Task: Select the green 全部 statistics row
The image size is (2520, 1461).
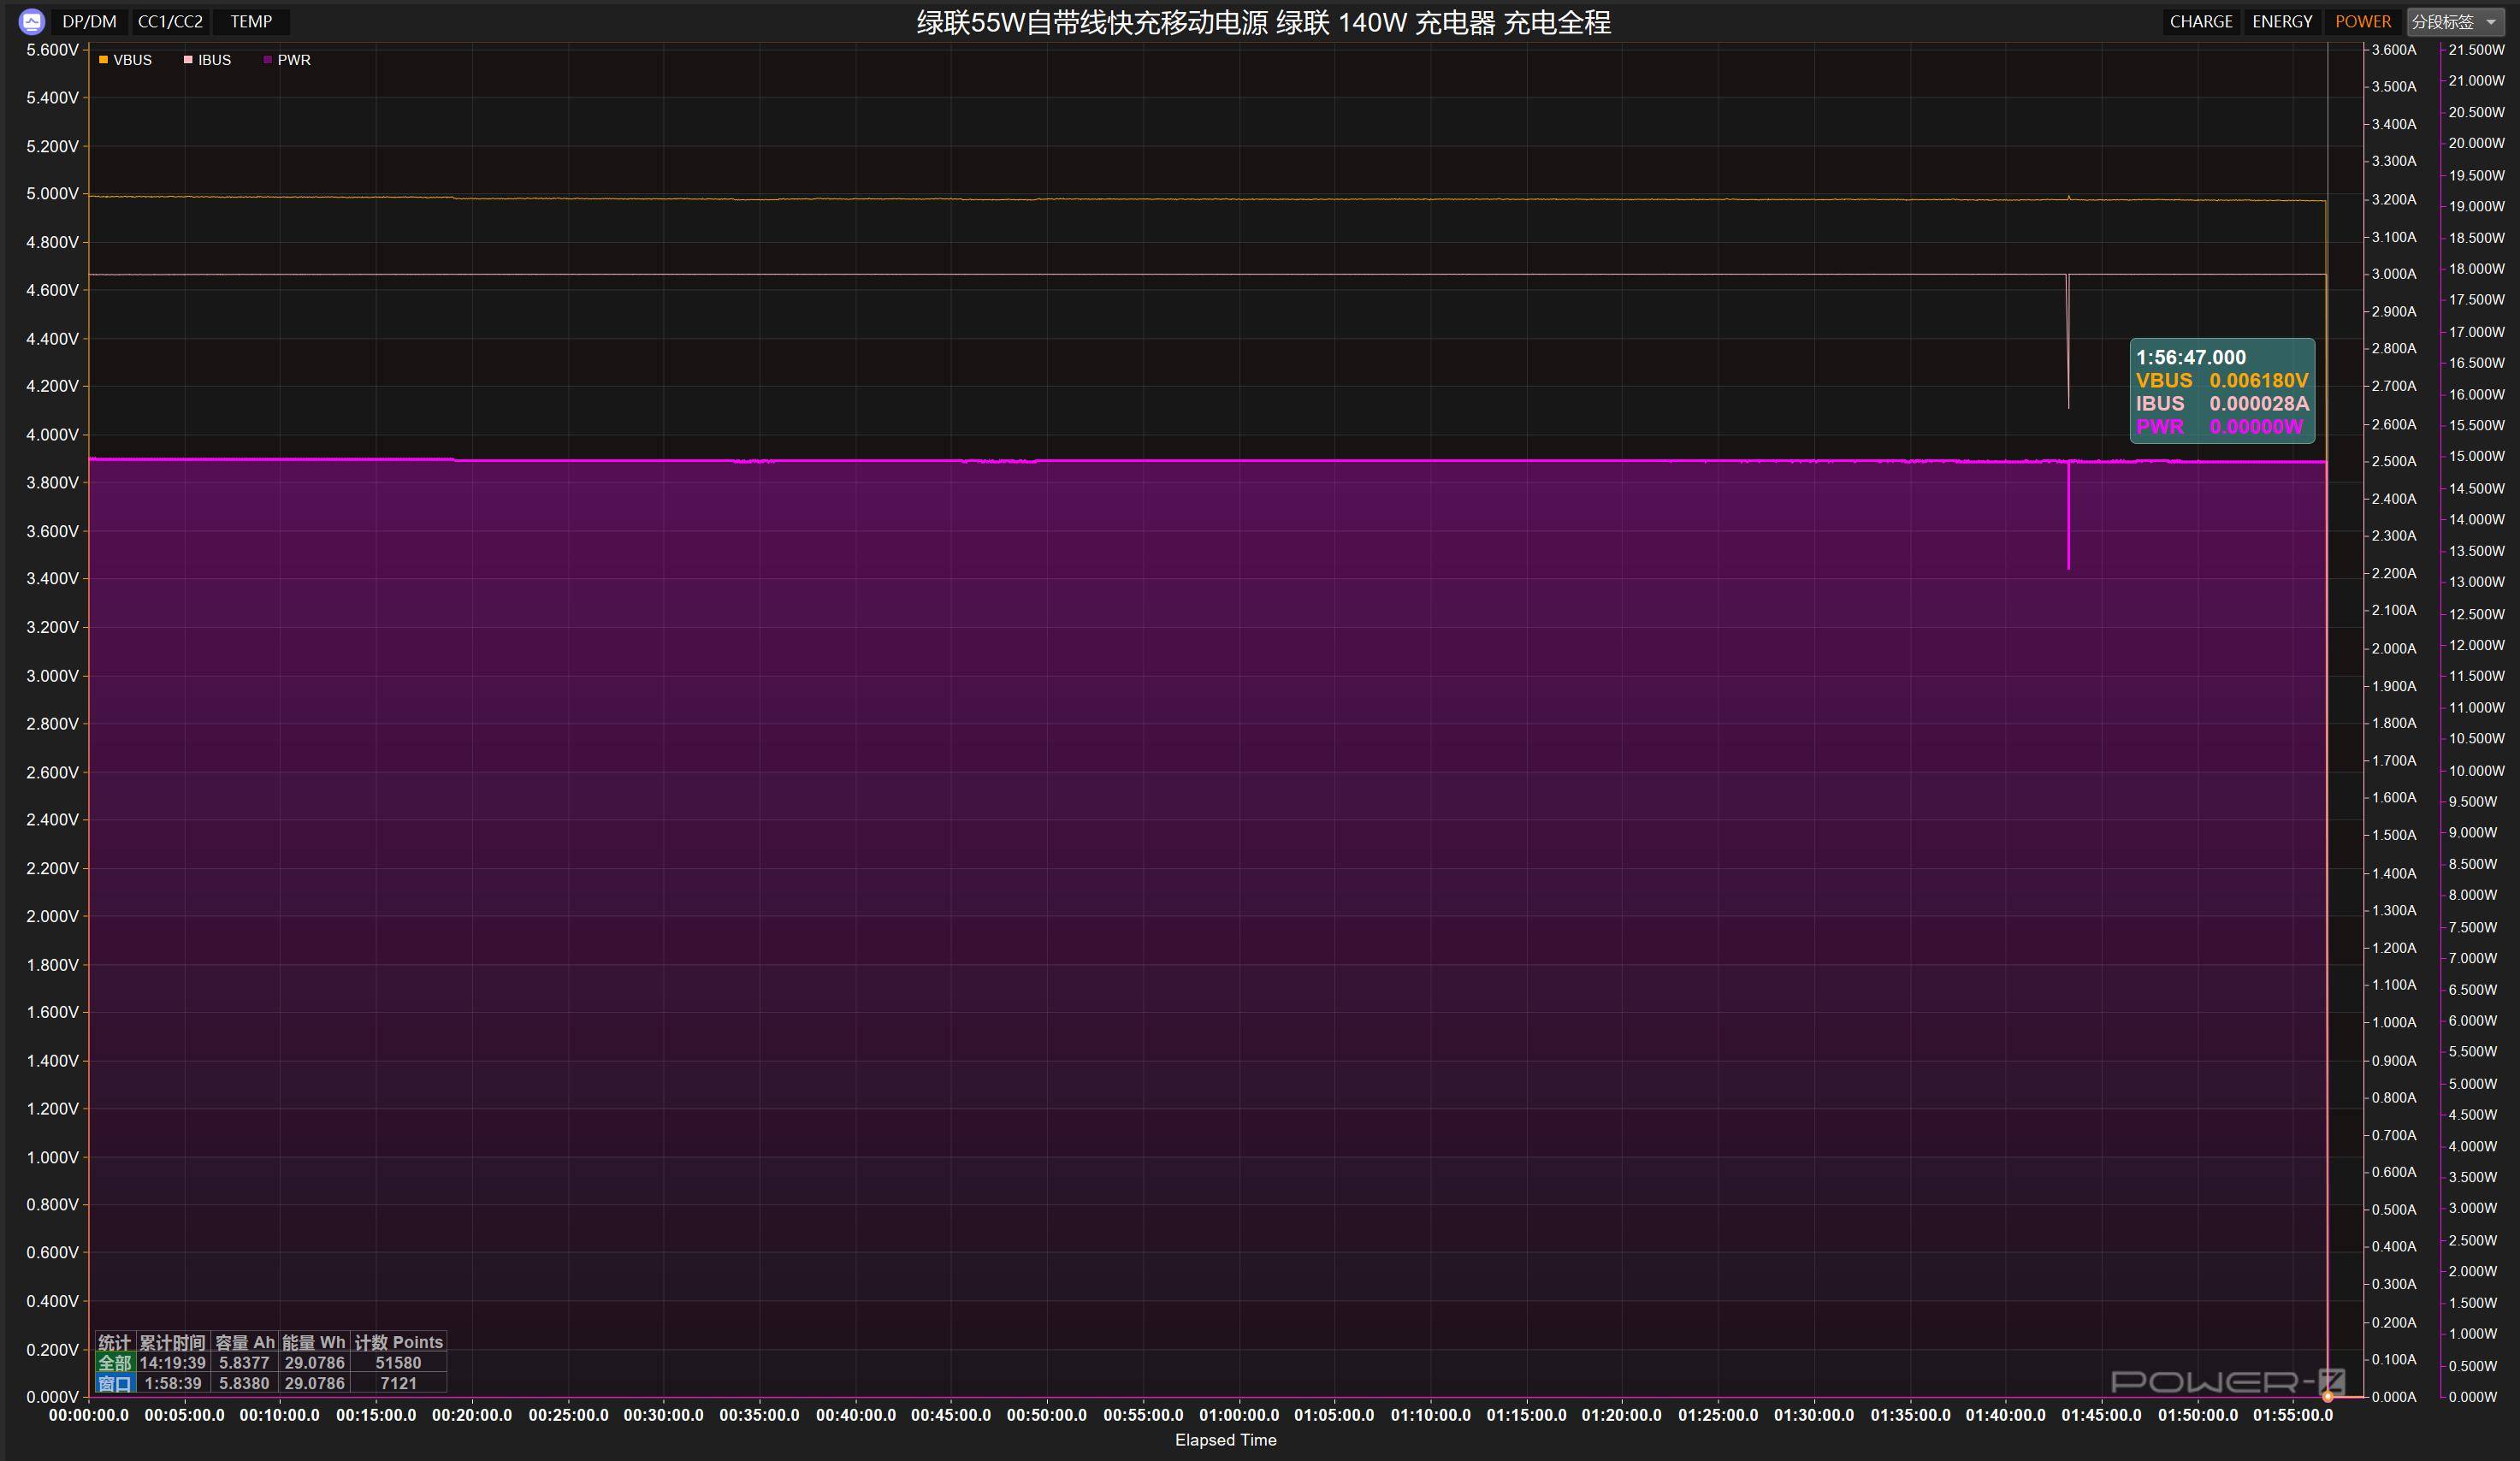Action: point(115,1362)
